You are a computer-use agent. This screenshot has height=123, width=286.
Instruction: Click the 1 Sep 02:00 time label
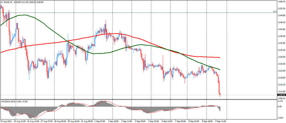pos(100,121)
